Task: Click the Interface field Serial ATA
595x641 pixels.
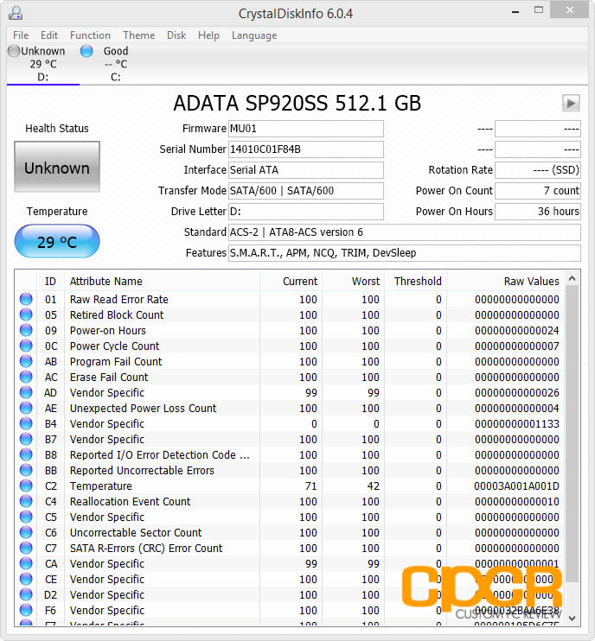Action: coord(305,170)
